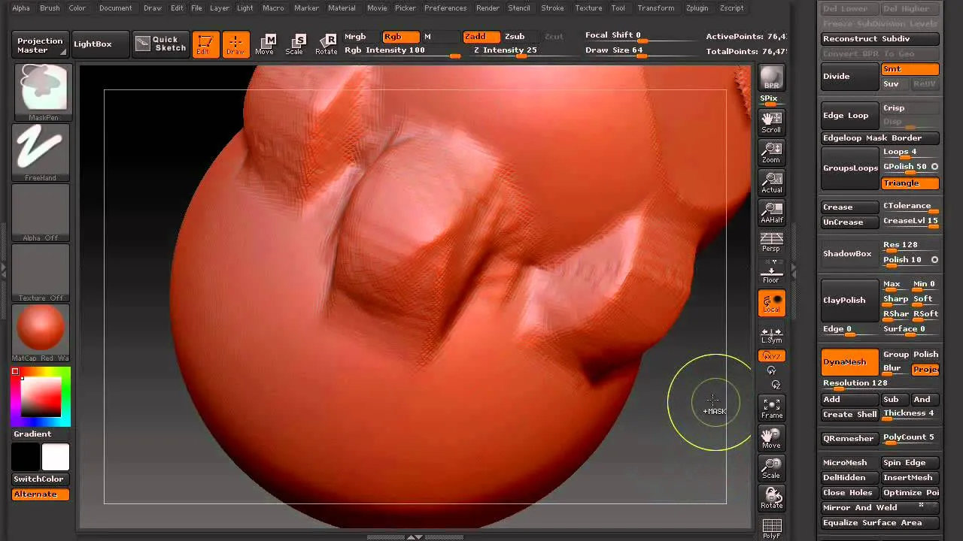Image resolution: width=963 pixels, height=541 pixels.
Task: Adjust the Draw Size slider
Action: coord(641,50)
